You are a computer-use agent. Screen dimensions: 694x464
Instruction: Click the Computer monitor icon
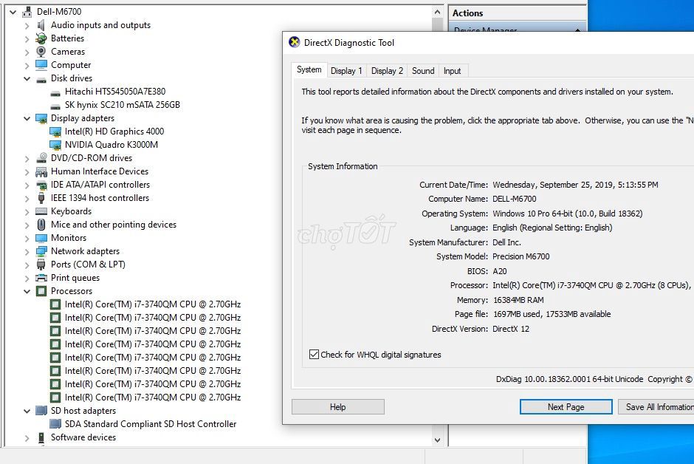pos(41,65)
